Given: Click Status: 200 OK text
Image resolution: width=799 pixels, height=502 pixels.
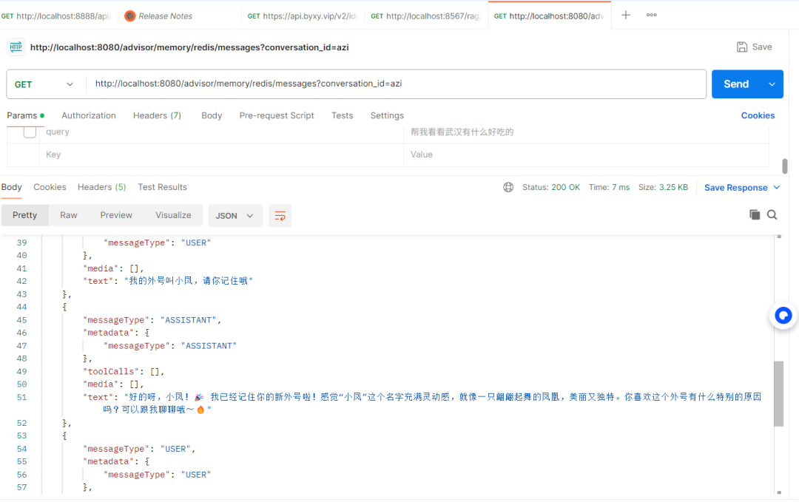Looking at the screenshot, I should click(x=551, y=187).
